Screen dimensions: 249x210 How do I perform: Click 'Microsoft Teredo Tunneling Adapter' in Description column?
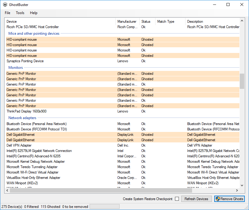[x=213, y=167]
